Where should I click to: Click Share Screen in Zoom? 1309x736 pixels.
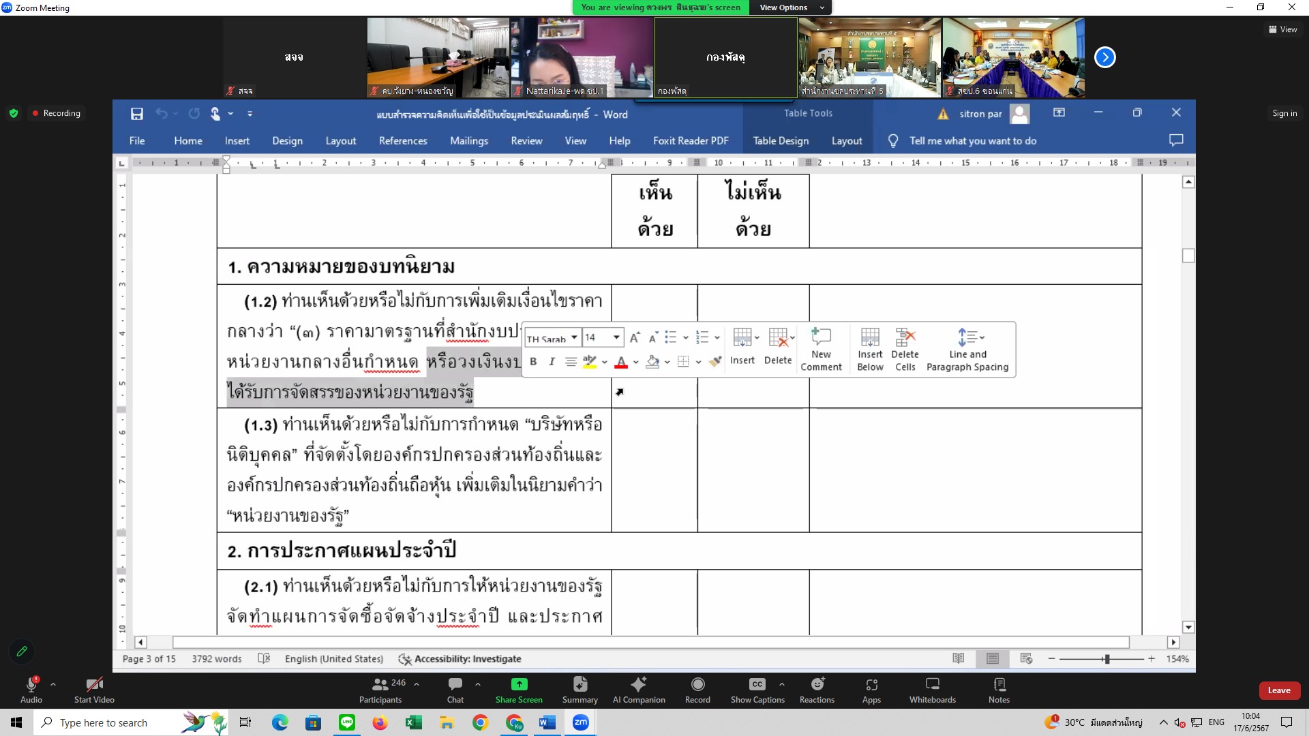pyautogui.click(x=519, y=690)
